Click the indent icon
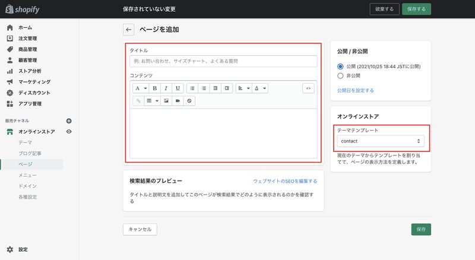The width and height of the screenshot is (475, 260). [x=227, y=88]
